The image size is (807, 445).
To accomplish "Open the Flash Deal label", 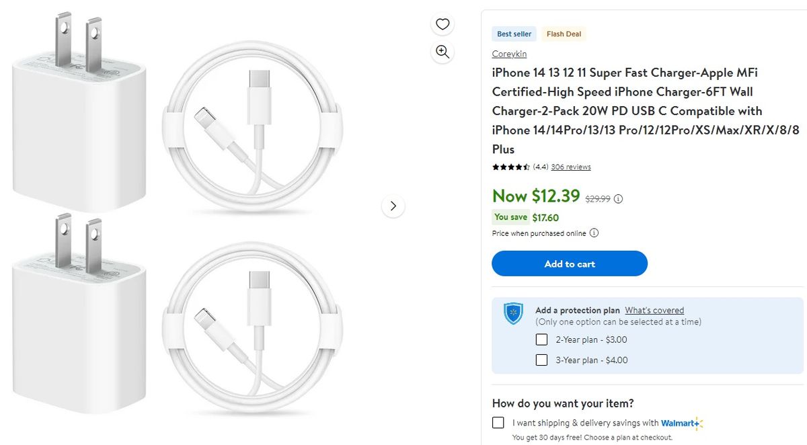I will [564, 34].
